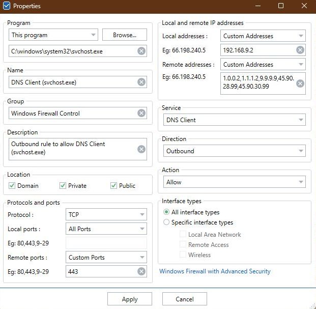Clear the program path field with X icon
Screen dimensions: 316x309
point(141,51)
